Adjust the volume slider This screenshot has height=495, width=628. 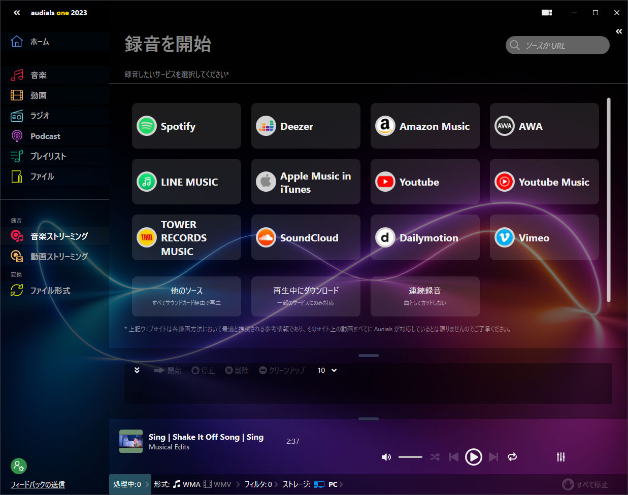[x=410, y=457]
